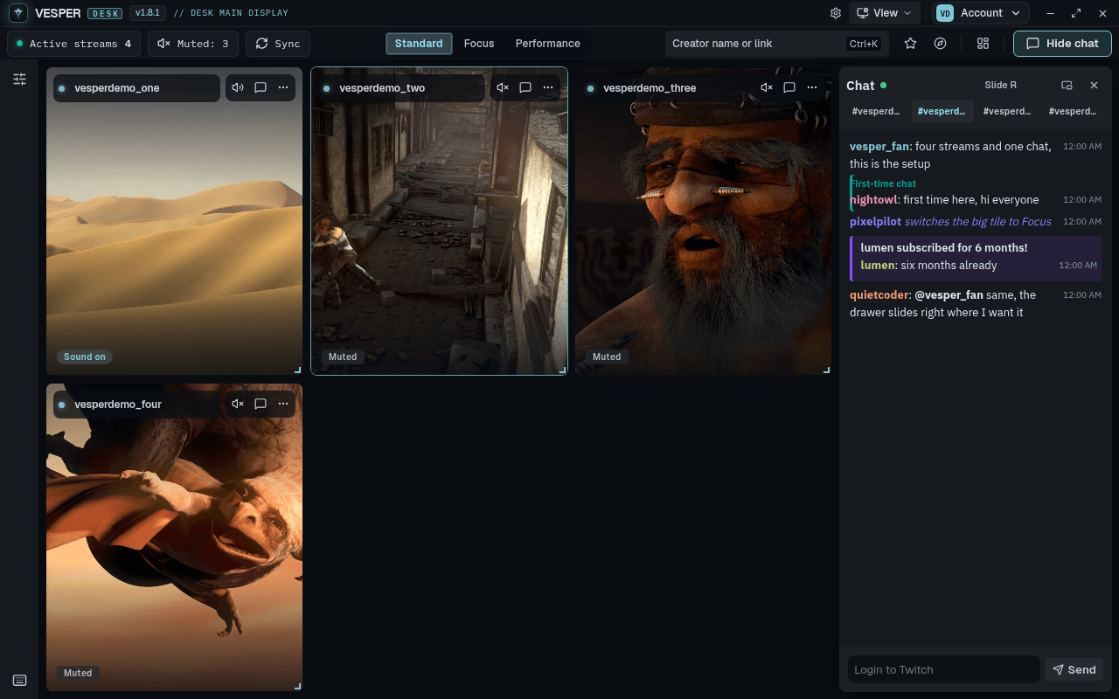The height and width of the screenshot is (699, 1119).
Task: Click the username nightowl in chat
Action: (873, 200)
